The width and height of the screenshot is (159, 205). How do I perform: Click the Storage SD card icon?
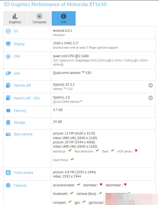pyautogui.click(x=8, y=122)
